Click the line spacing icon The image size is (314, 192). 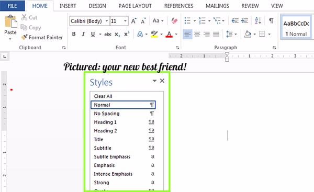pos(229,34)
